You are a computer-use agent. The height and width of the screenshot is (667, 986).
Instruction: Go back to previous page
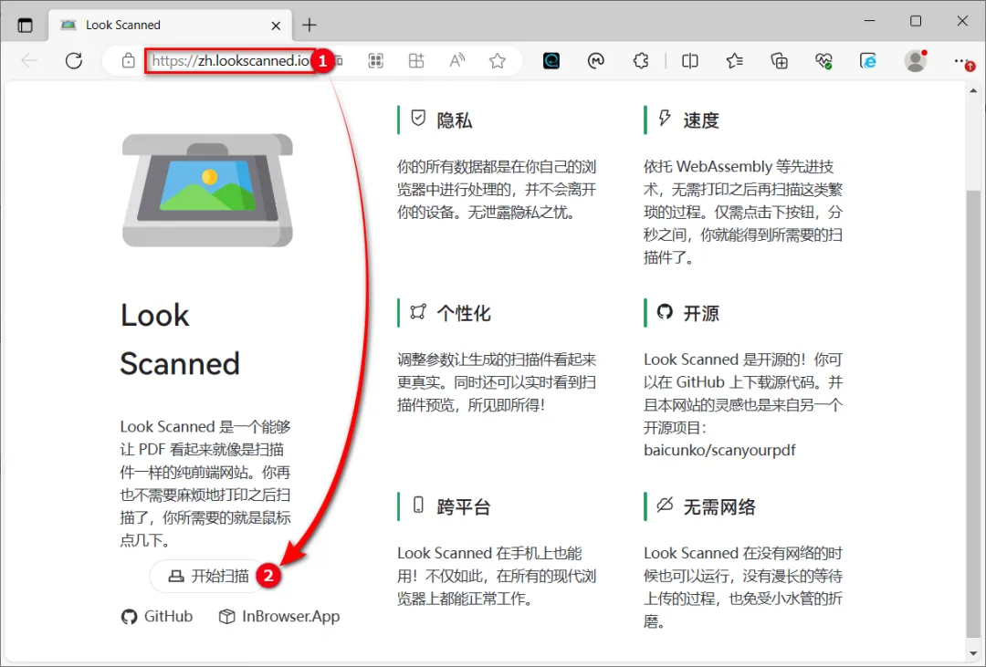(29, 61)
